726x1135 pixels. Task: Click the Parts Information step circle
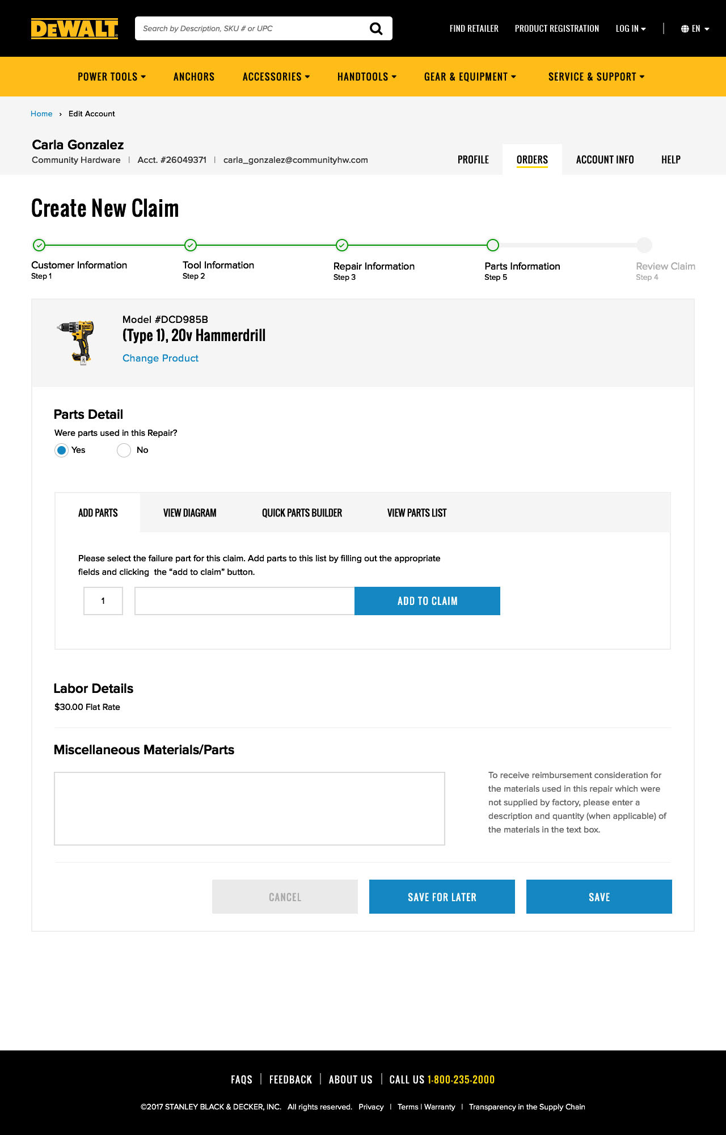(493, 245)
